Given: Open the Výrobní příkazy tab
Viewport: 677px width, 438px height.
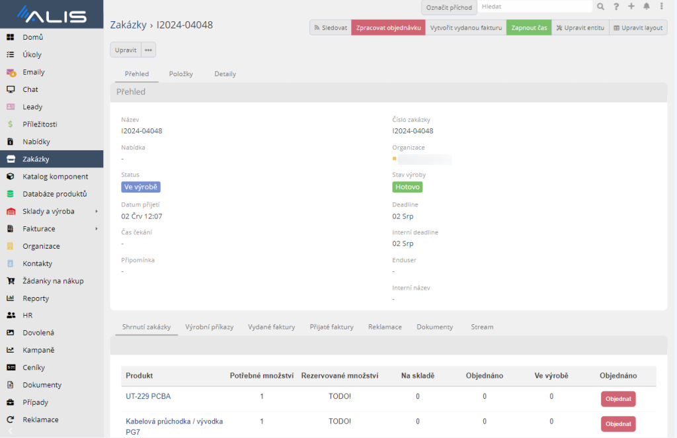Looking at the screenshot, I should point(209,327).
